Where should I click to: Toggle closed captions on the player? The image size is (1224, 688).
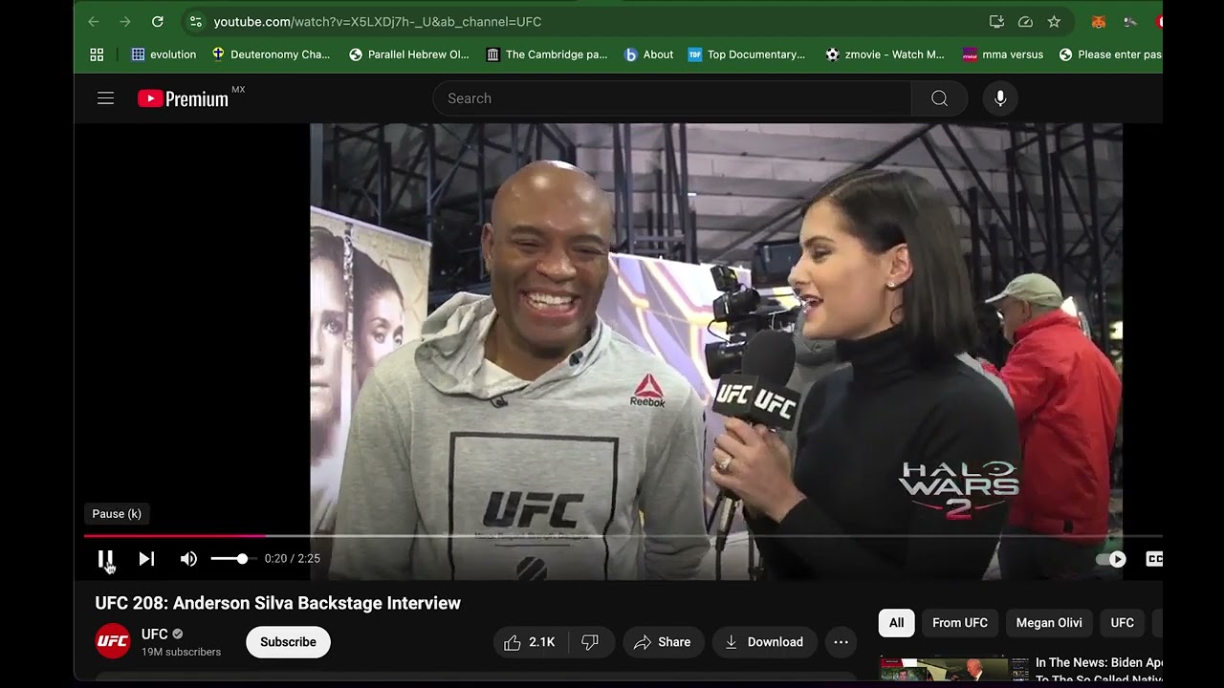[x=1154, y=559]
